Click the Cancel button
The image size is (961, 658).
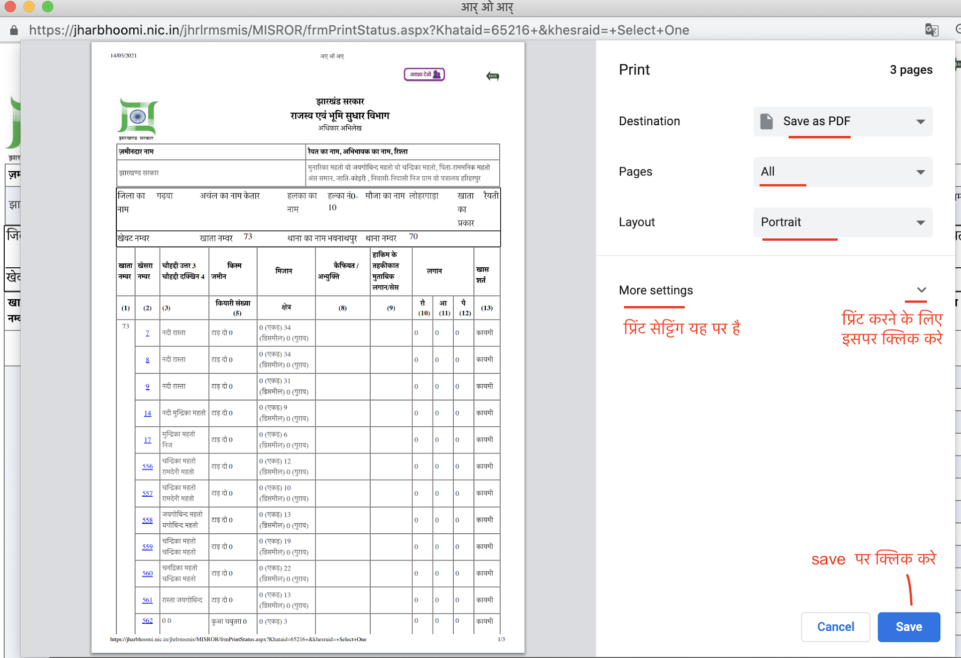pyautogui.click(x=835, y=627)
